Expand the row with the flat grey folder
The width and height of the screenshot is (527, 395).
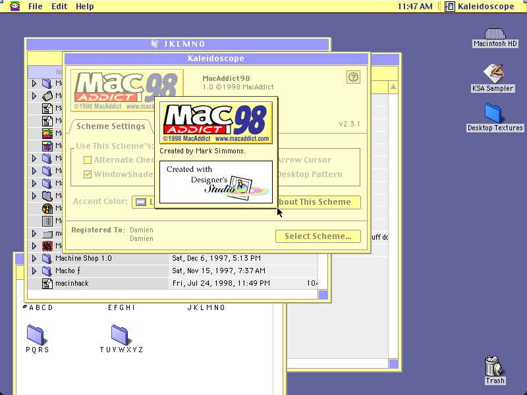click(x=34, y=234)
